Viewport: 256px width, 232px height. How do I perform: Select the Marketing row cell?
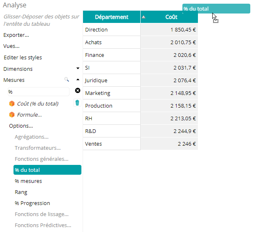112,93
